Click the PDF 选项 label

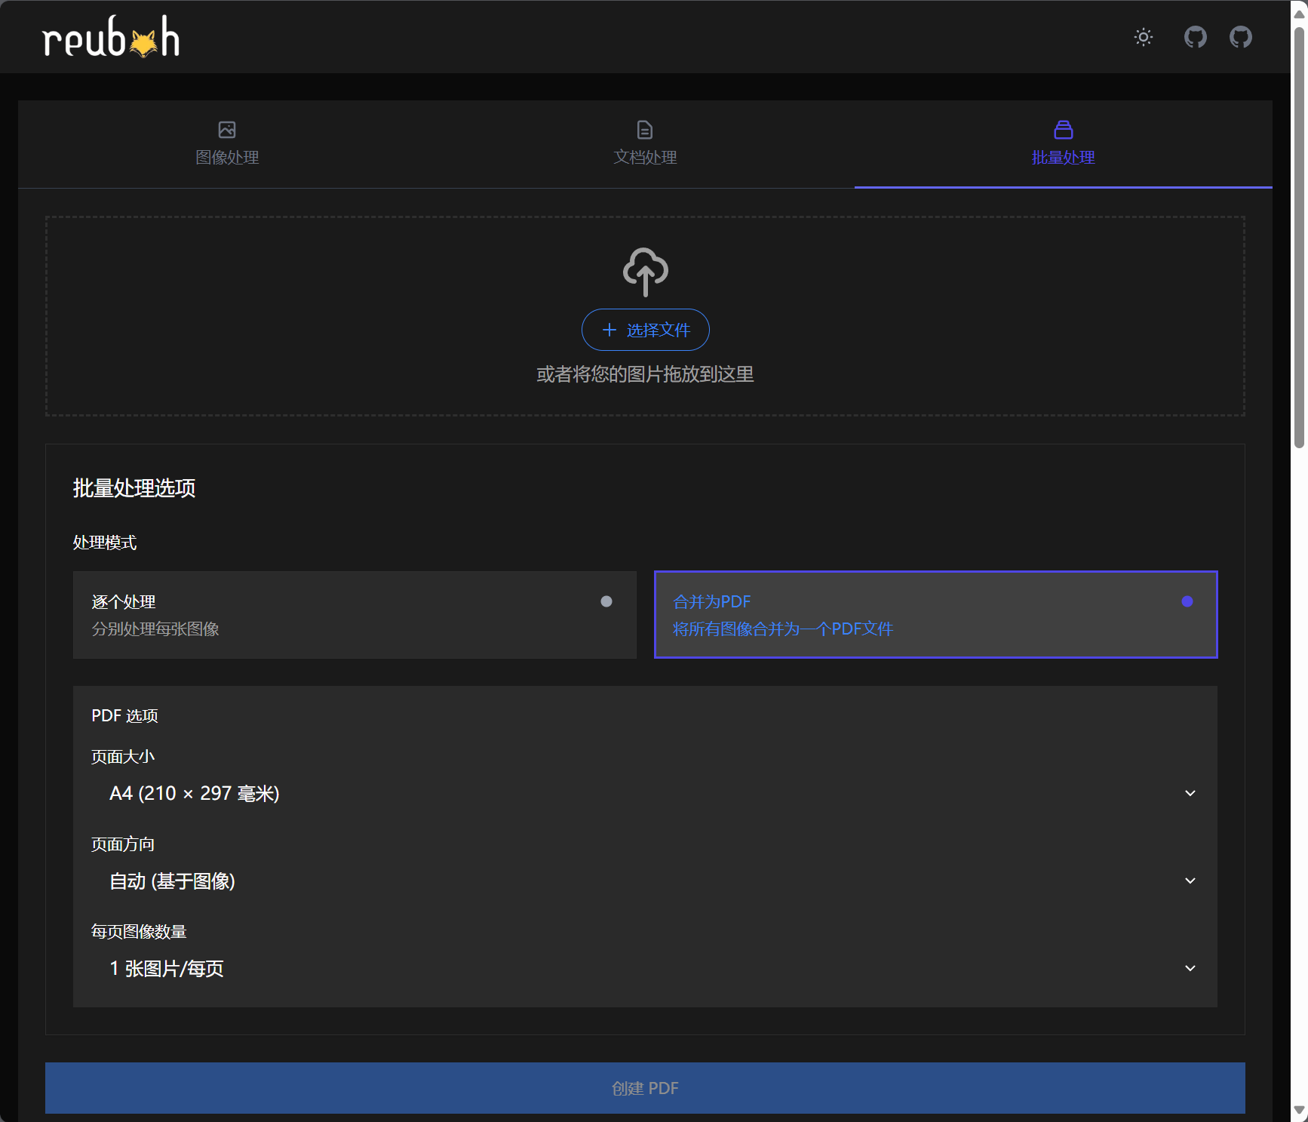(x=124, y=715)
